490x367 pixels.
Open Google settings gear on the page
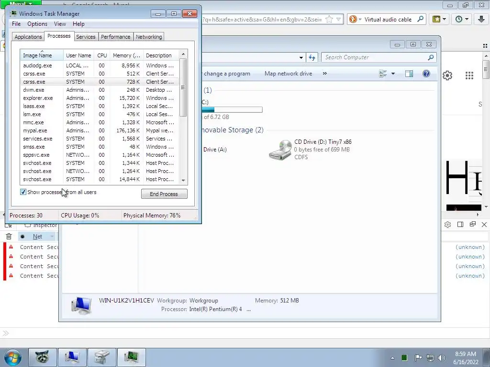click(x=447, y=75)
